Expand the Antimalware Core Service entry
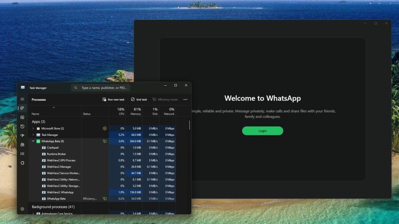Viewport: 399px width, 224px height. 33,213
